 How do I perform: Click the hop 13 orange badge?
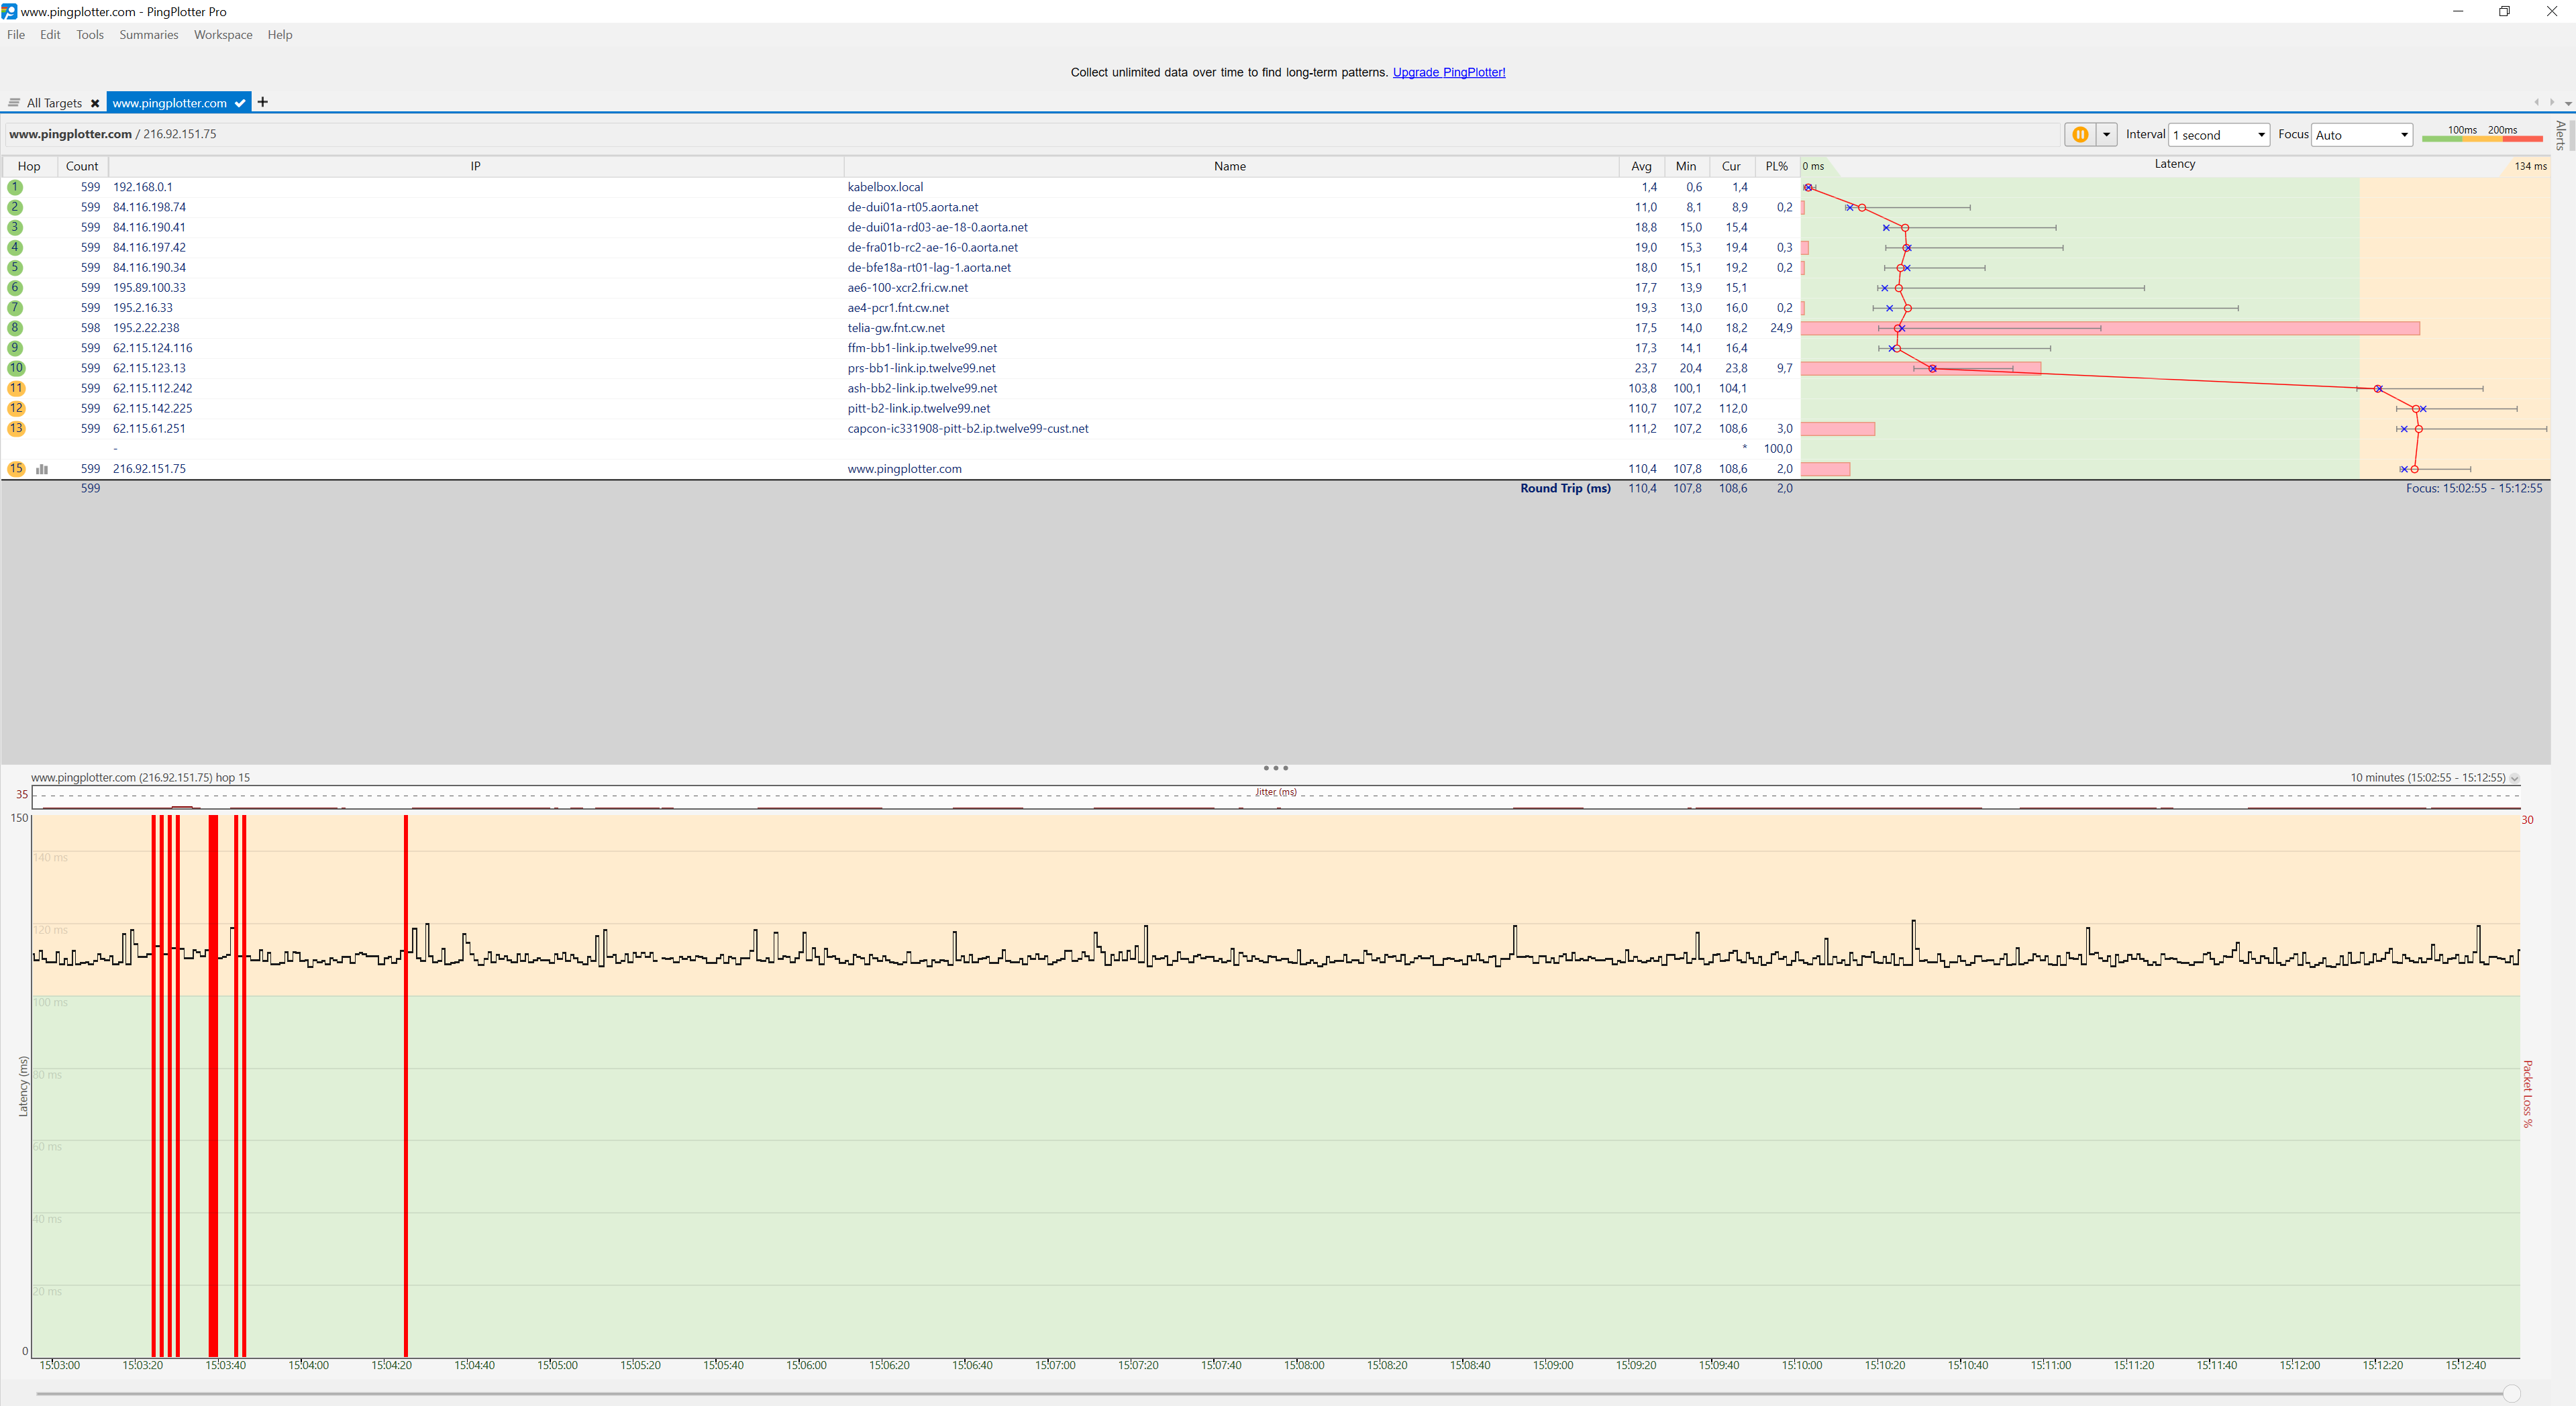16,429
